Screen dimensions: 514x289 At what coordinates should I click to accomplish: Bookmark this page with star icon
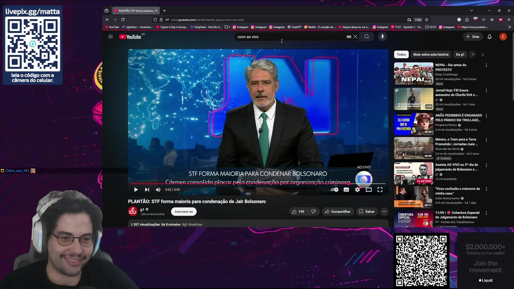[x=426, y=20]
